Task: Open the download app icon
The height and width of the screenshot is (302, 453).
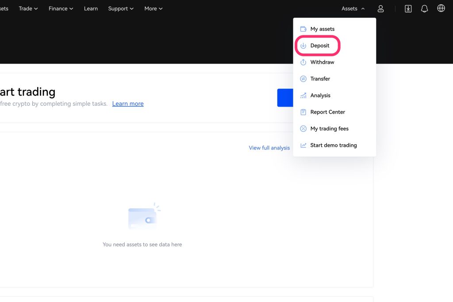Action: pyautogui.click(x=408, y=8)
